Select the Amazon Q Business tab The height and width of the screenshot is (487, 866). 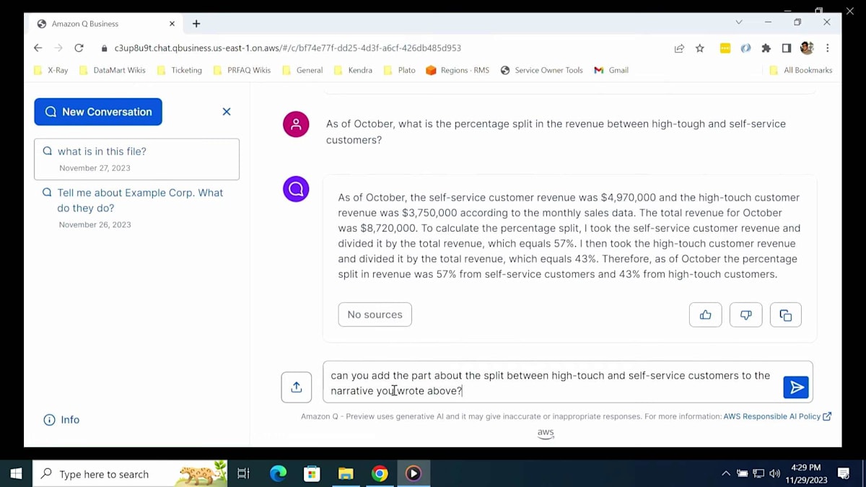click(x=105, y=24)
